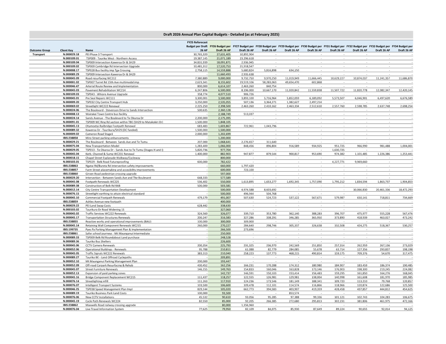The width and height of the screenshot is (446, 344).
Task: Select Traffic Services WC222 Renewals
Action: 106,214
